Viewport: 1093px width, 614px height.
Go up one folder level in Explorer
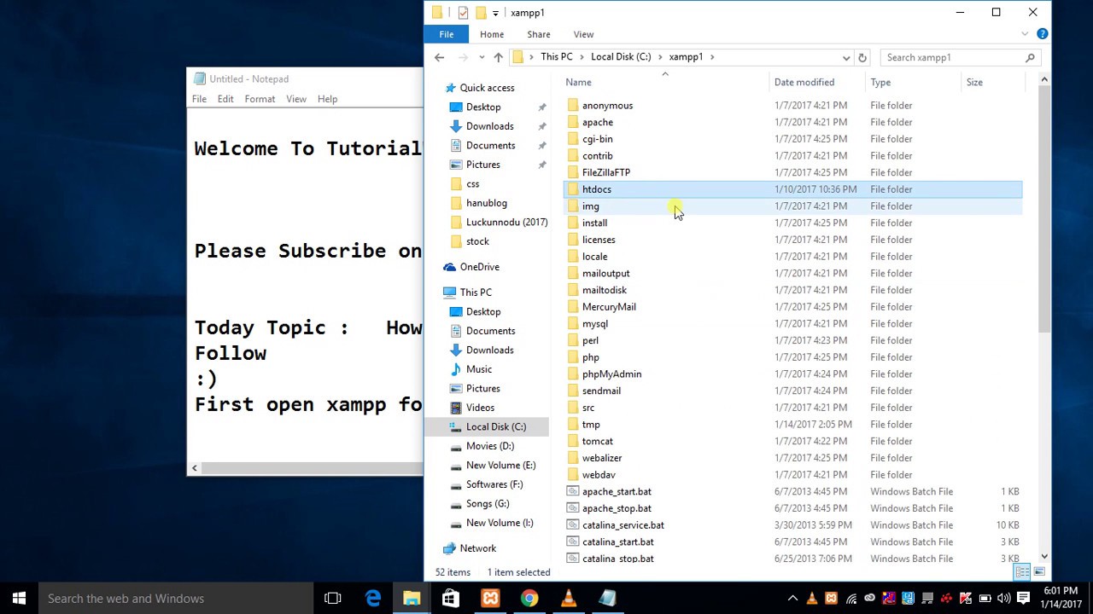click(499, 57)
